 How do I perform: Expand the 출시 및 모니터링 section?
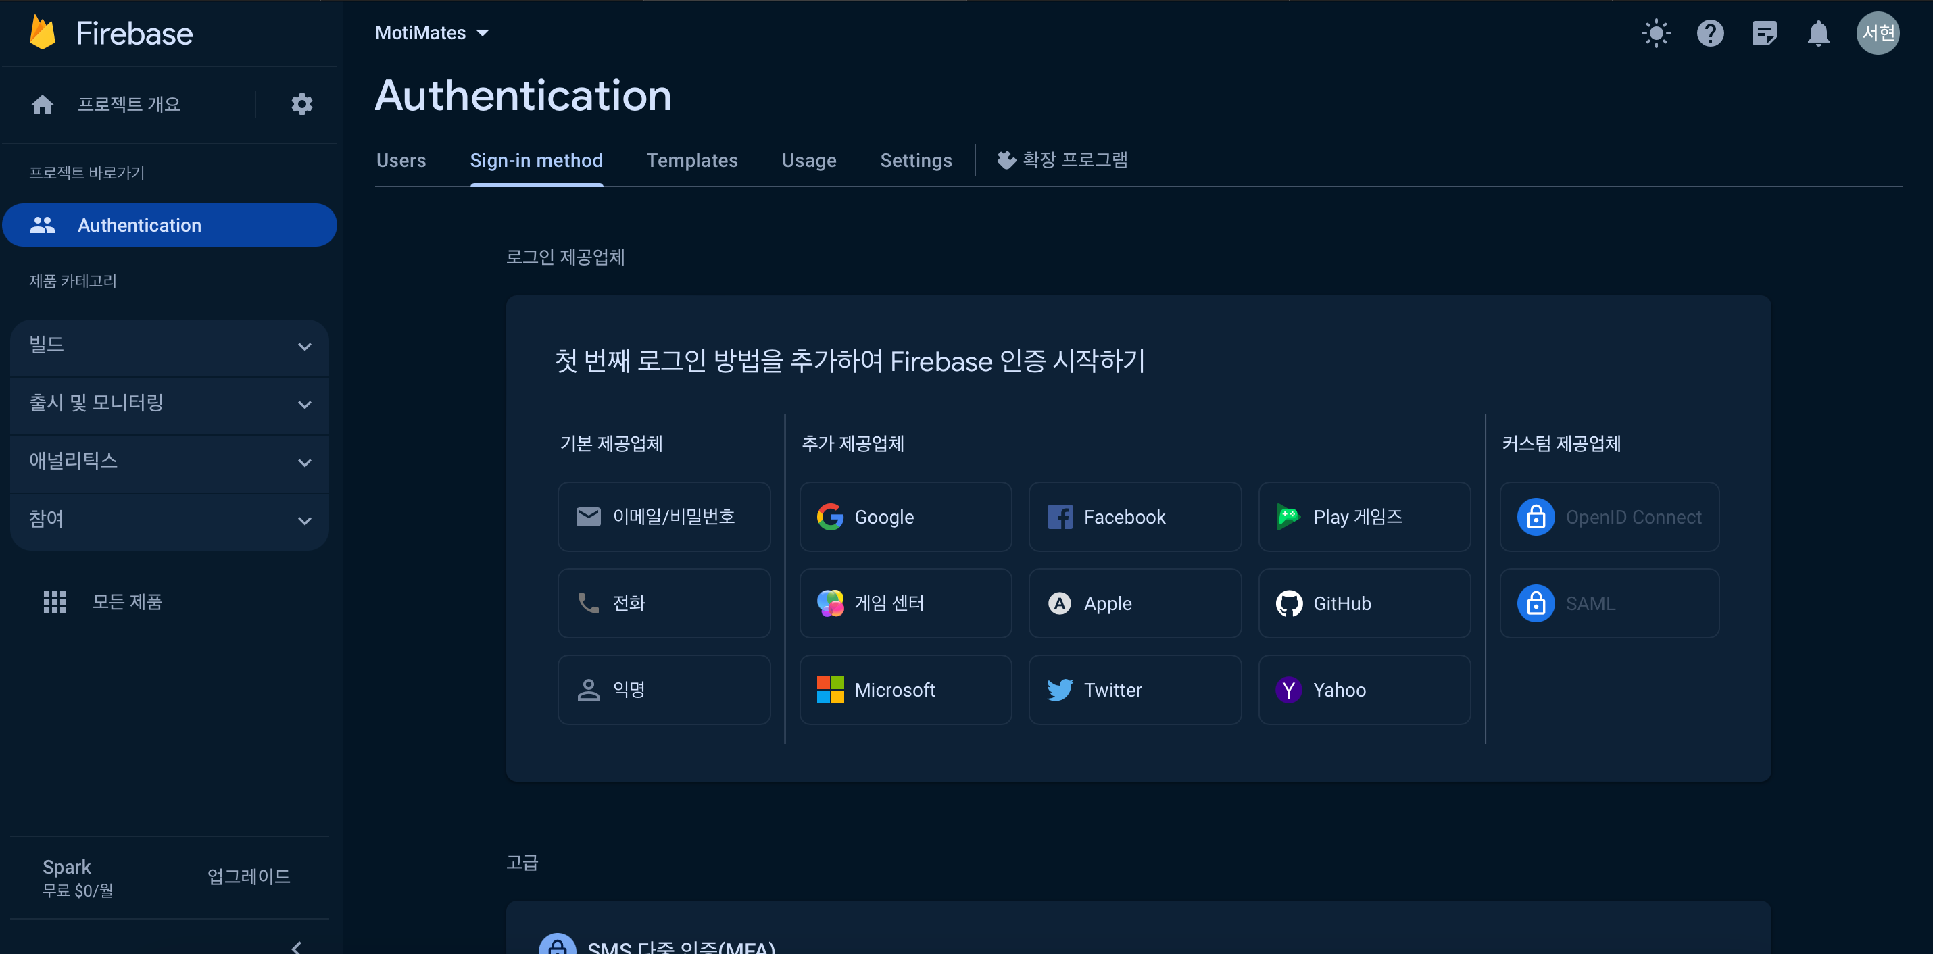(170, 403)
